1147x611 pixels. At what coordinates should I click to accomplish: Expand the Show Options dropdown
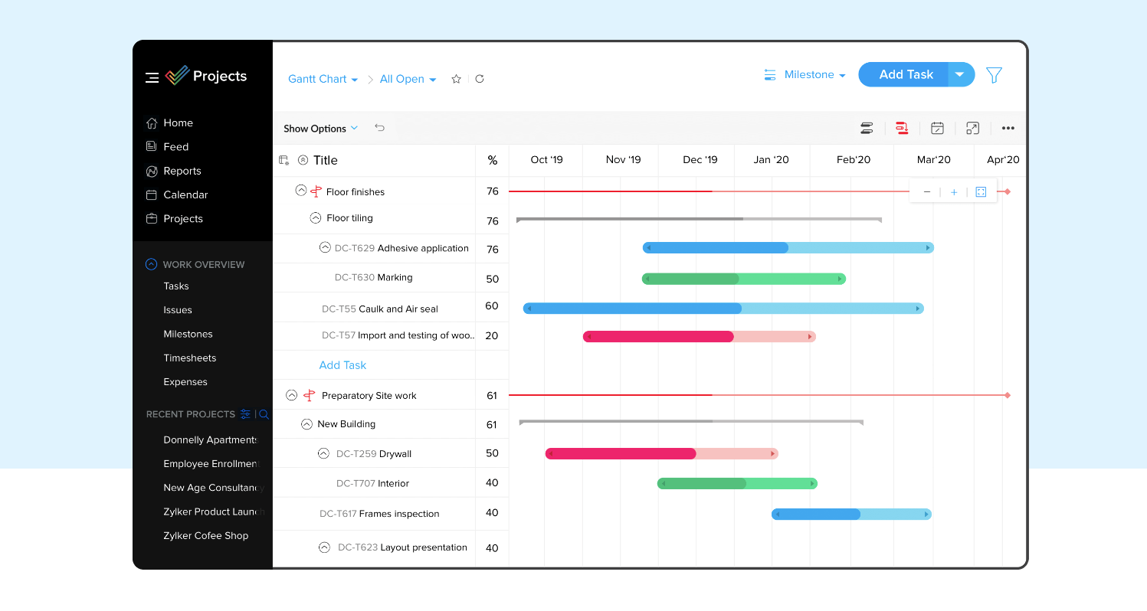[320, 129]
